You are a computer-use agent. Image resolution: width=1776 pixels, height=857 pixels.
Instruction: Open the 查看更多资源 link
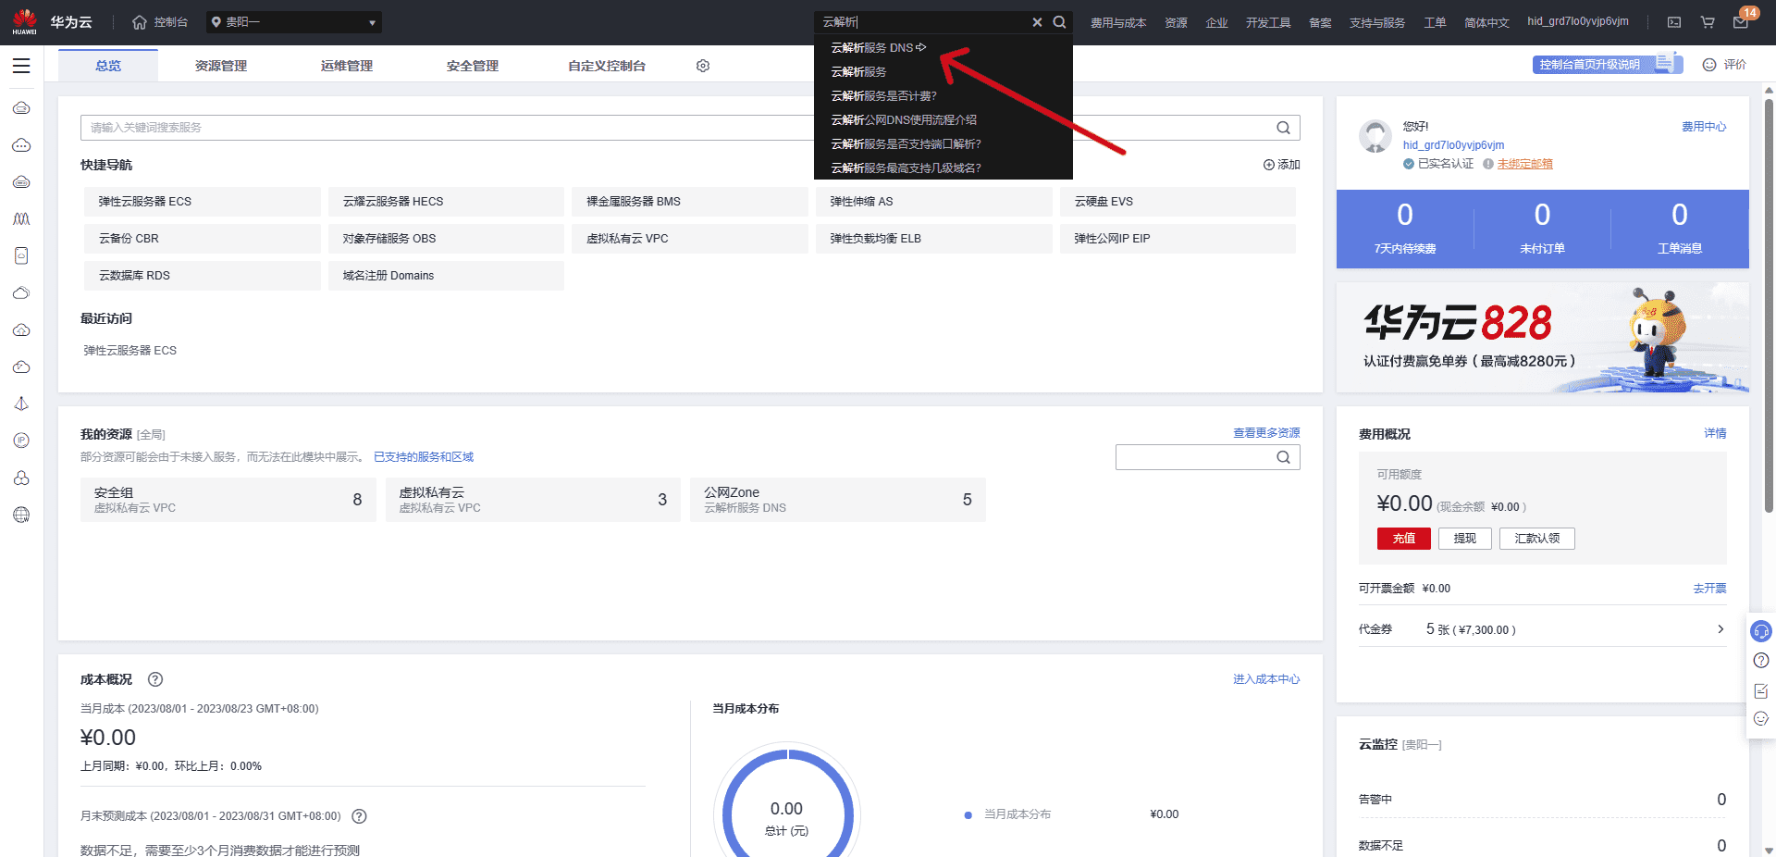[x=1266, y=433]
